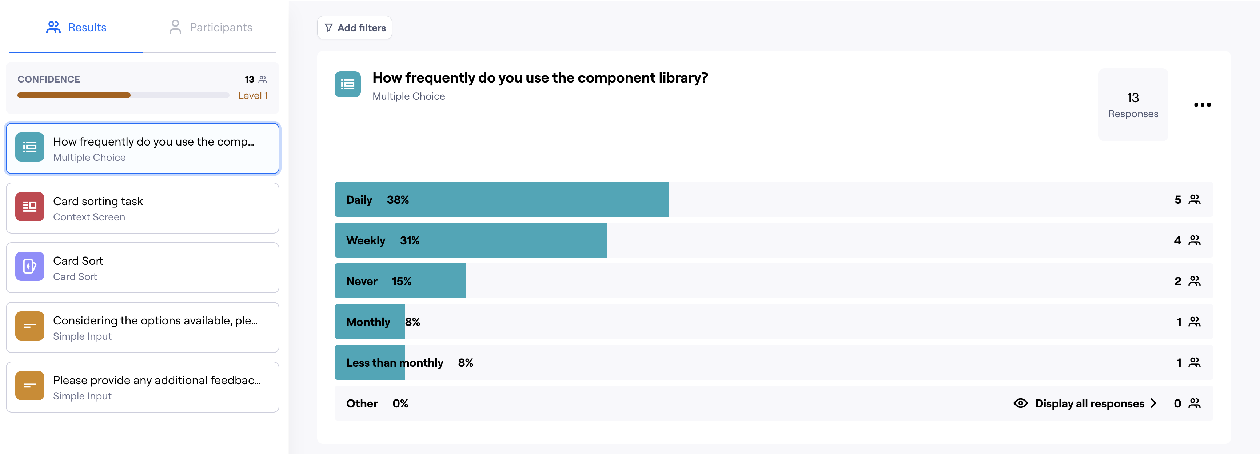Click the eye icon in the Other row

click(1020, 403)
